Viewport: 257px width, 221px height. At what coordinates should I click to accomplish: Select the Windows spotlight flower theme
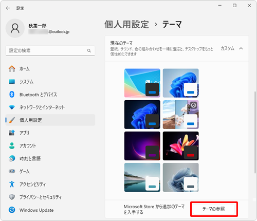[181, 115]
